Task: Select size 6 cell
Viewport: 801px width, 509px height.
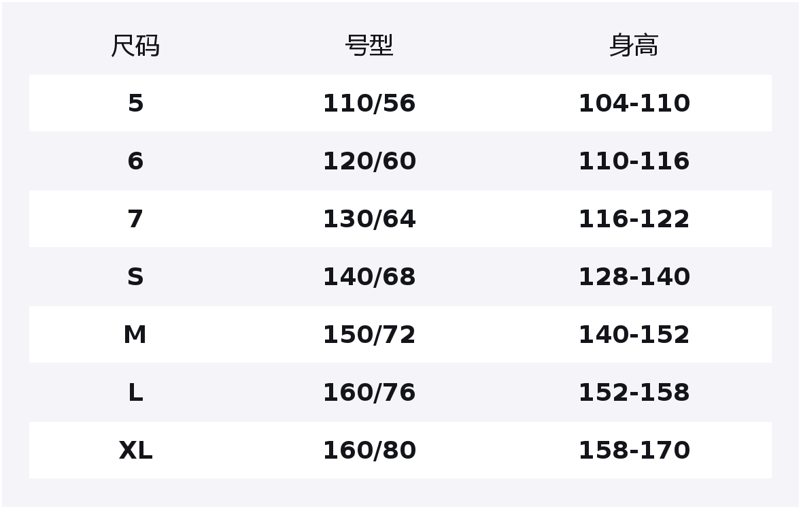Action: point(135,161)
